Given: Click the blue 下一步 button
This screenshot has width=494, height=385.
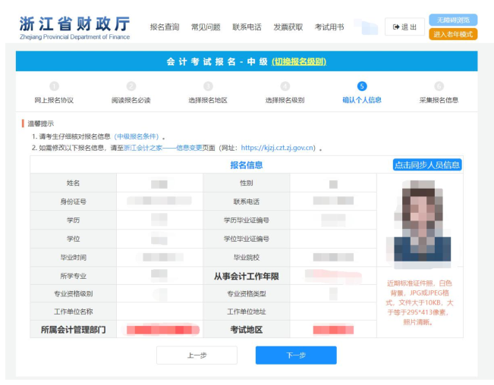Looking at the screenshot, I should click(295, 355).
